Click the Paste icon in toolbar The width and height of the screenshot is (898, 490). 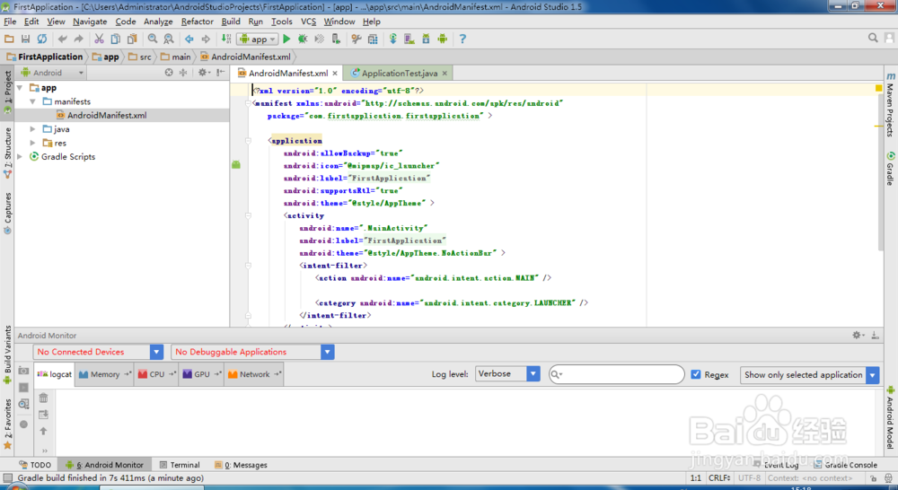click(x=132, y=39)
